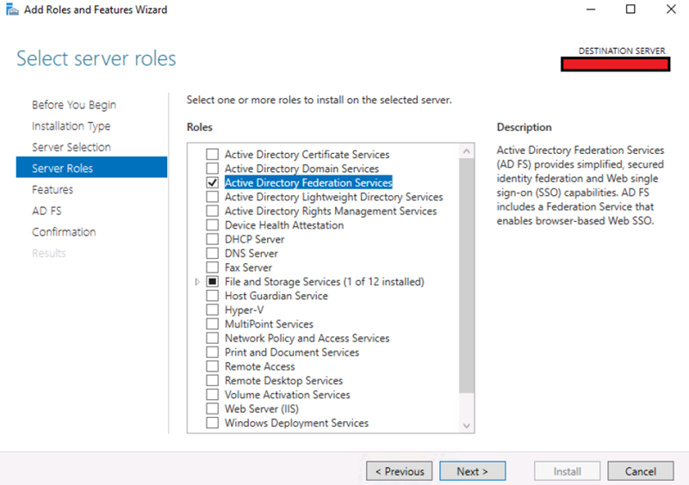Image resolution: width=689 pixels, height=485 pixels.
Task: Check Active Directory Certificate Services
Action: point(212,155)
